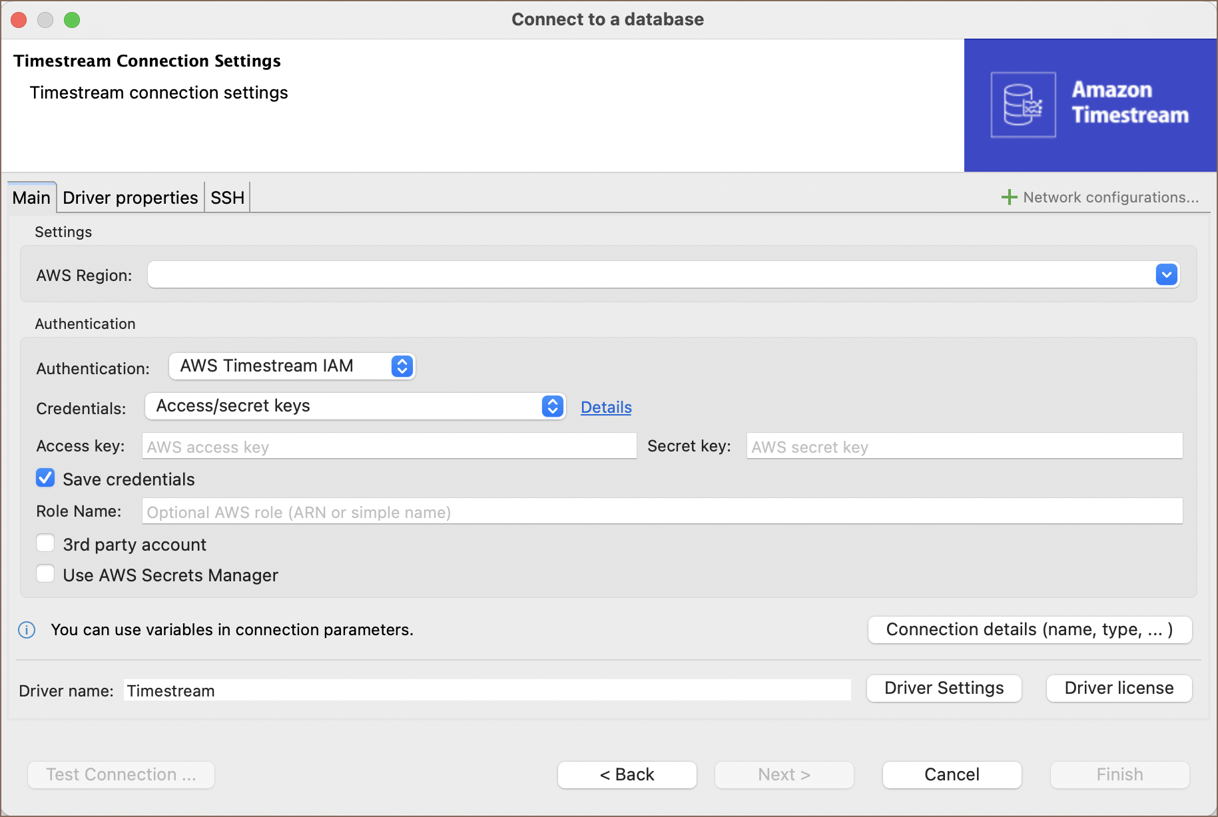Click the green maximize window button

[72, 20]
